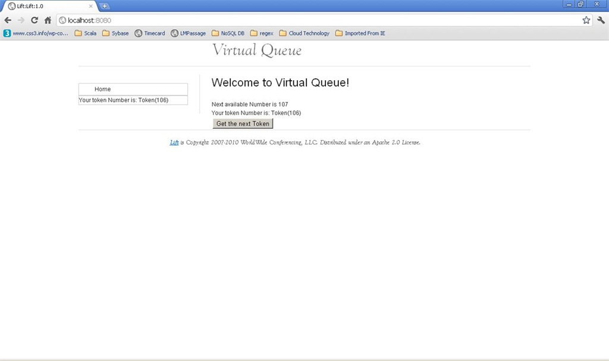Screen dimensions: 609x361
Task: Focus the localhost:8080 address bar
Action: [x=297, y=20]
